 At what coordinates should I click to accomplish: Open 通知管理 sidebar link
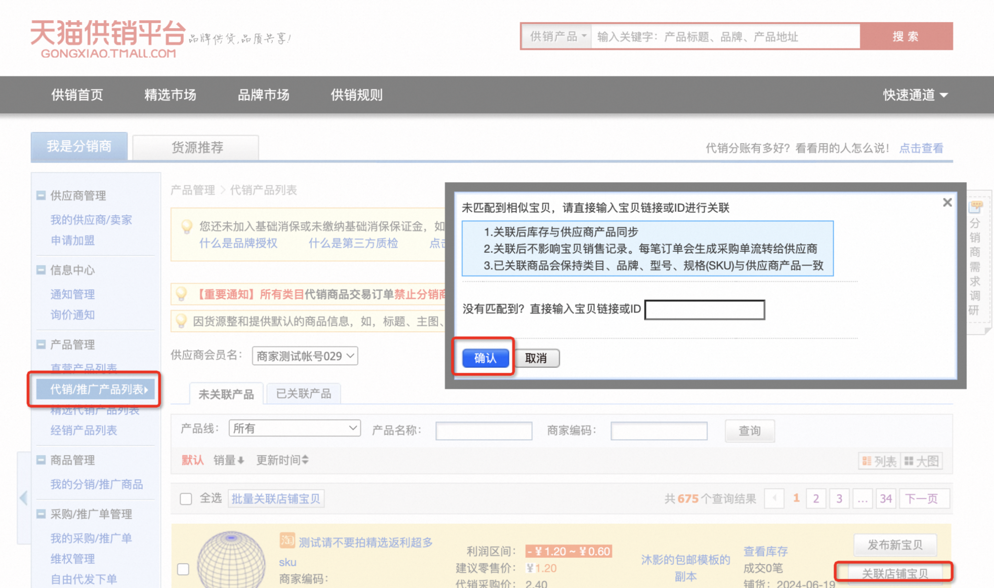point(72,294)
